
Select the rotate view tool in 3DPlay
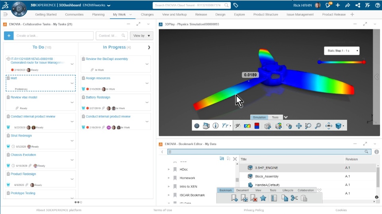click(x=289, y=126)
